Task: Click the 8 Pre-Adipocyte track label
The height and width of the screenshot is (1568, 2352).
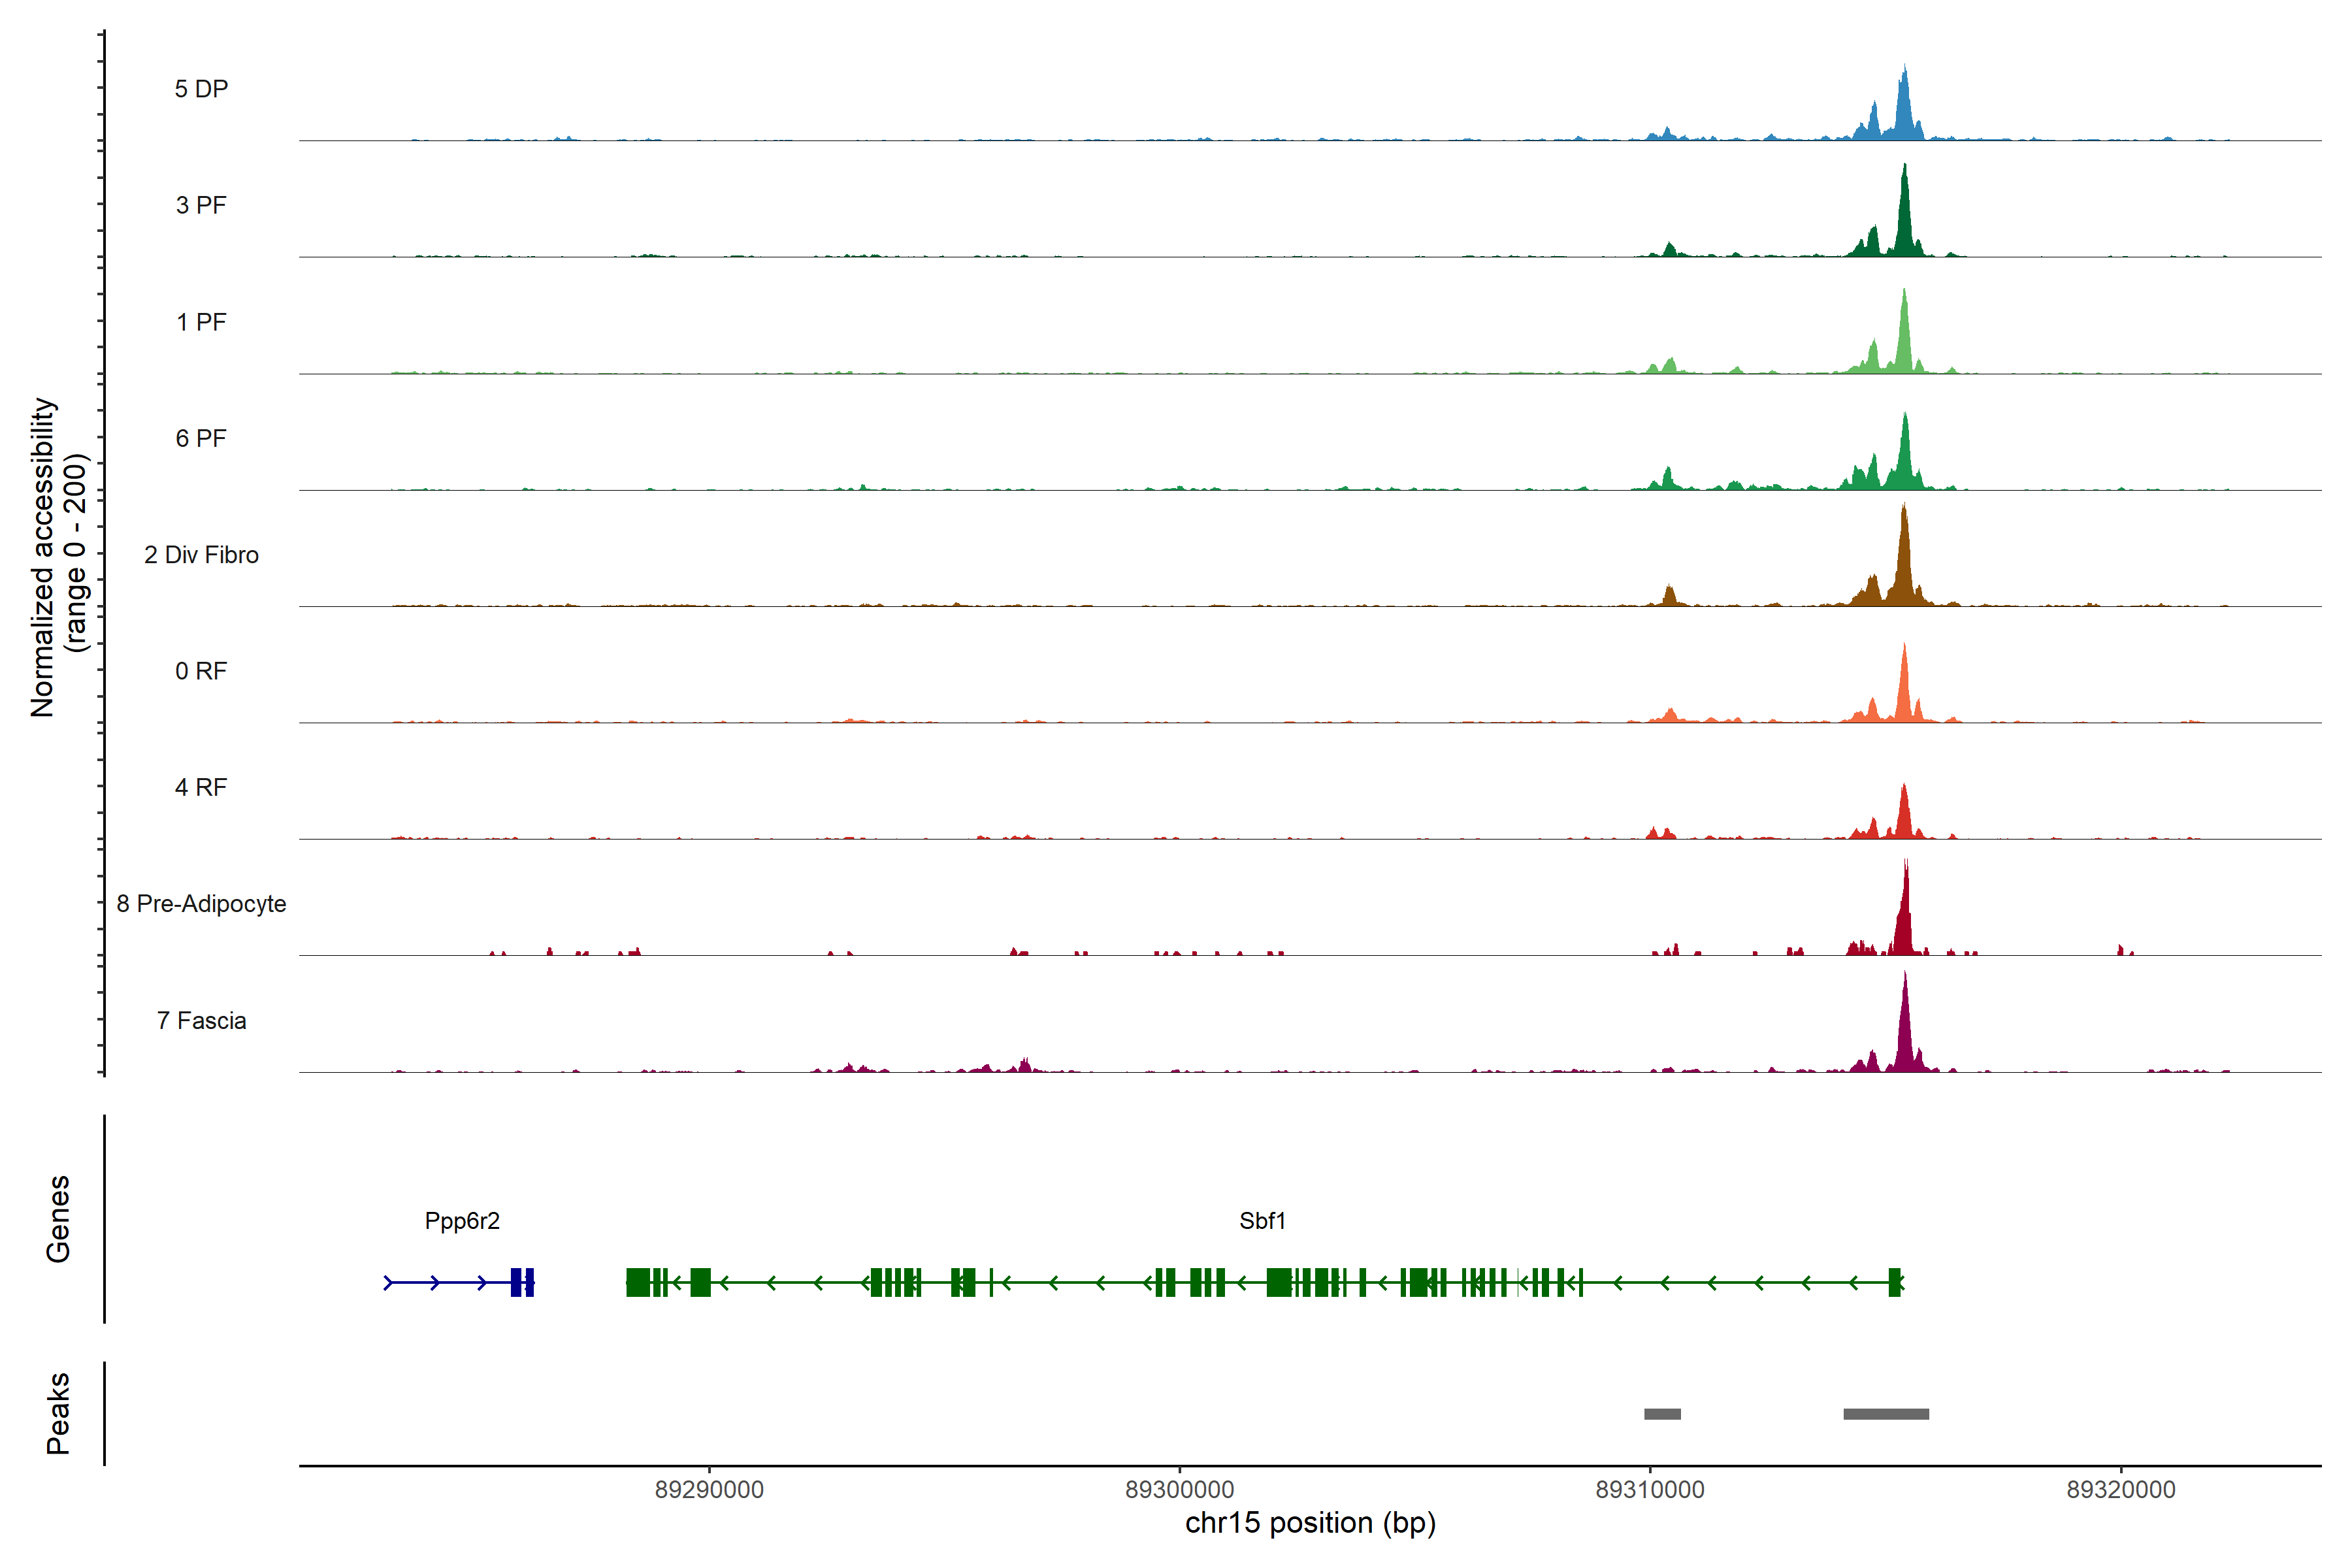Action: [201, 904]
